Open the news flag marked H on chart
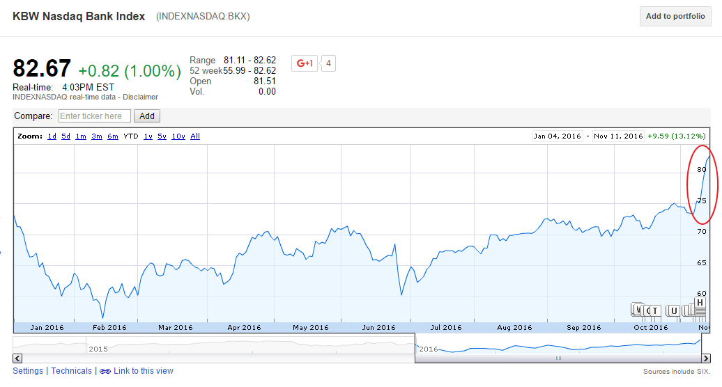Image resolution: width=722 pixels, height=387 pixels. [x=700, y=302]
